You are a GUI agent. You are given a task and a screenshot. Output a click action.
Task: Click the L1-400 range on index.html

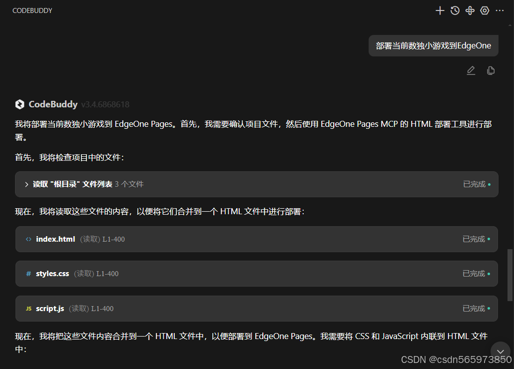tap(113, 239)
